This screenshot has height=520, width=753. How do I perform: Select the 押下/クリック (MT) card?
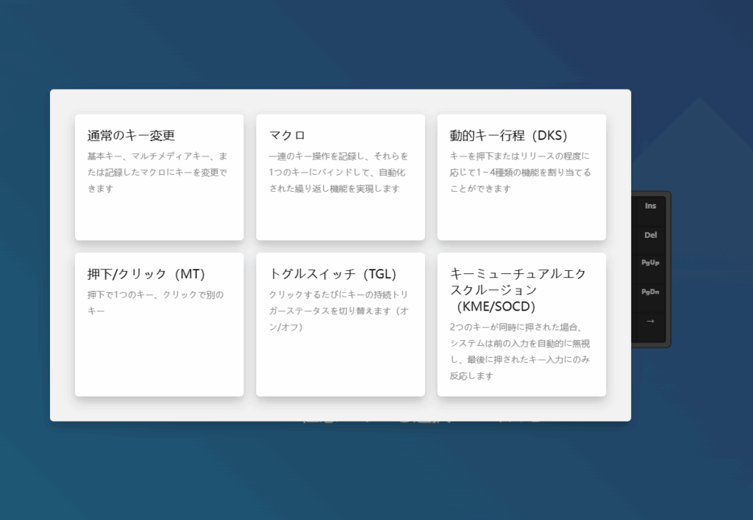(x=159, y=325)
